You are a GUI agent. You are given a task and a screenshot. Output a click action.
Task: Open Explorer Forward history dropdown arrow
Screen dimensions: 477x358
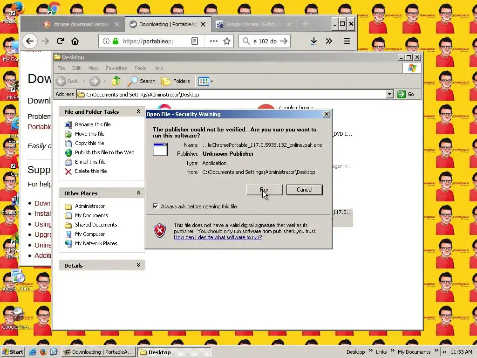tap(105, 81)
